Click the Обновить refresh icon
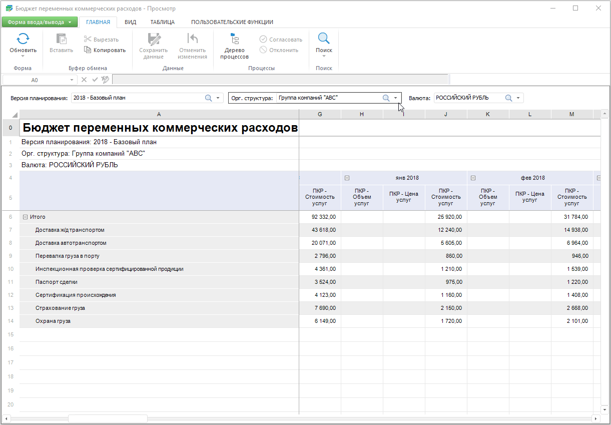611x425 pixels. 23,39
